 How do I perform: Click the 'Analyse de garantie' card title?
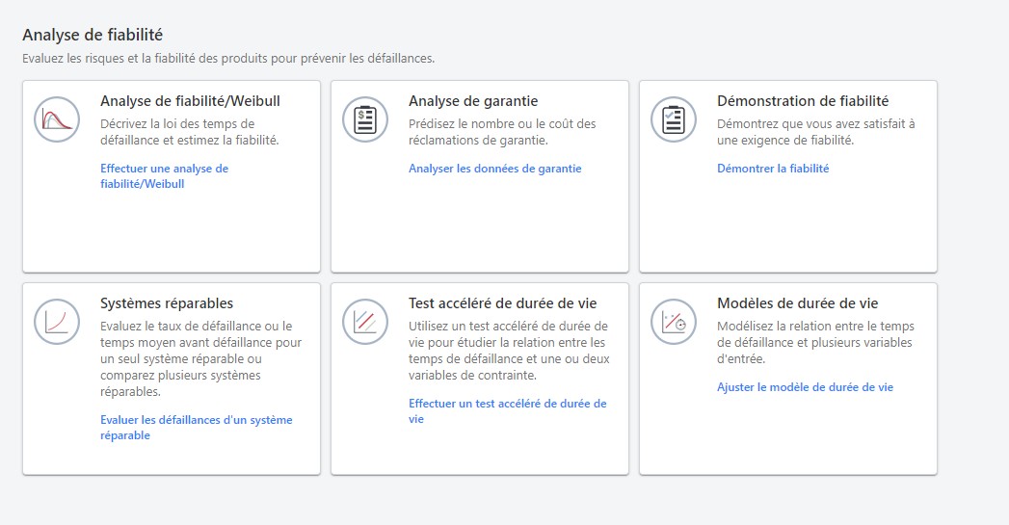coord(472,100)
